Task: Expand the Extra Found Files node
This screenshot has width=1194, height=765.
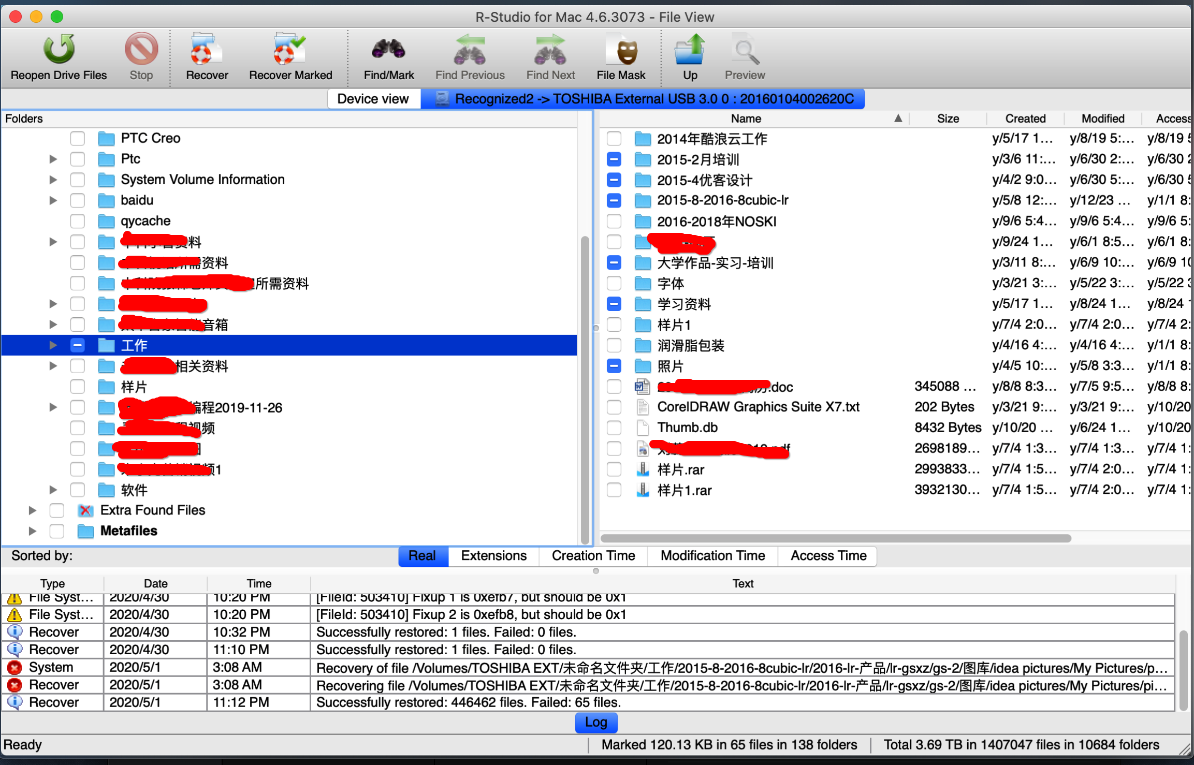Action: pos(32,510)
